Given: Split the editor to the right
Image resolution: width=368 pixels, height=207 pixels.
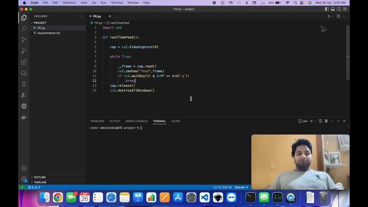Looking at the screenshot, I should [339, 16].
